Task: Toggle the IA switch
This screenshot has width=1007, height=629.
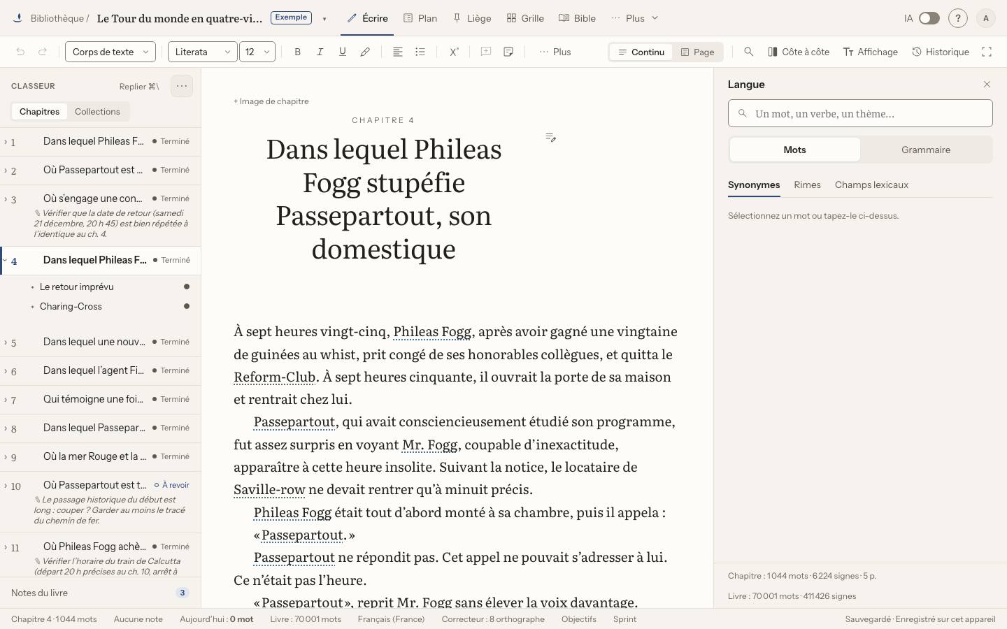Action: 929,18
